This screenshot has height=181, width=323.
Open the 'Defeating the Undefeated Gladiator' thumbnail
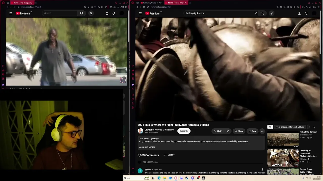coord(283,158)
